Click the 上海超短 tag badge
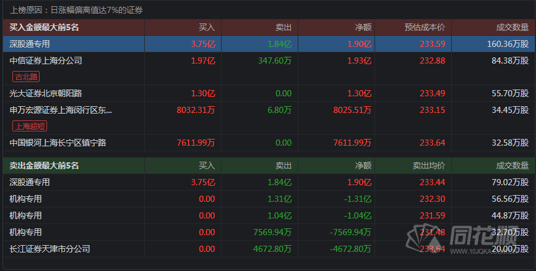536x271 pixels. pos(30,126)
